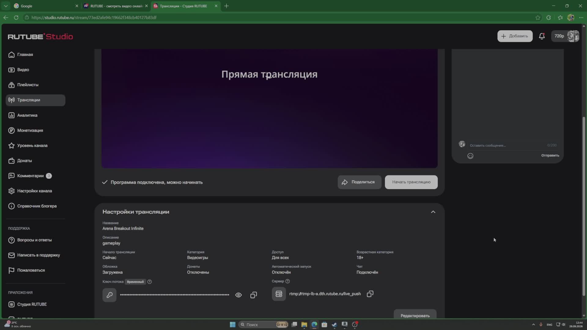Click the stream title Arena Breakout Infinite

coord(123,229)
